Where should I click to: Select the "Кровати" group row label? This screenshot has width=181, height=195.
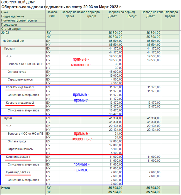tap(10, 48)
